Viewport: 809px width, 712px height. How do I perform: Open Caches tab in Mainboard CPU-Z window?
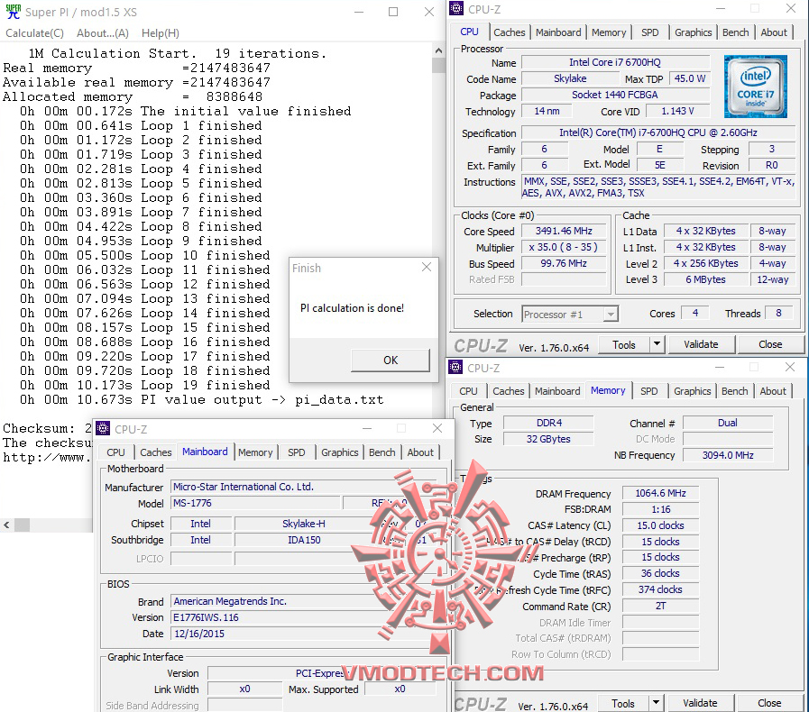[x=155, y=452]
